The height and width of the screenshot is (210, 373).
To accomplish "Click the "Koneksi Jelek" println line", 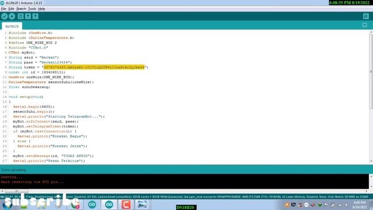I will [52, 146].
